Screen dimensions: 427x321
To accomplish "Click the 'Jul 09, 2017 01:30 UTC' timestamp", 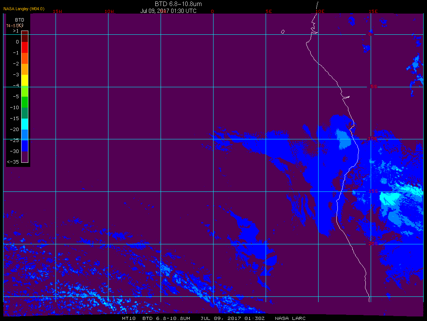I will coord(168,11).
